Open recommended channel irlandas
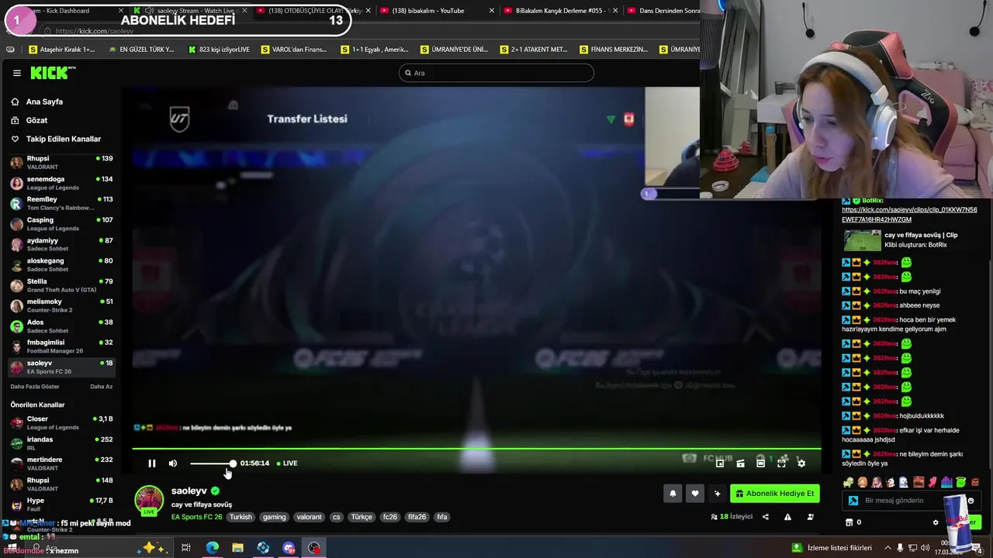This screenshot has height=558, width=993. pos(62,443)
